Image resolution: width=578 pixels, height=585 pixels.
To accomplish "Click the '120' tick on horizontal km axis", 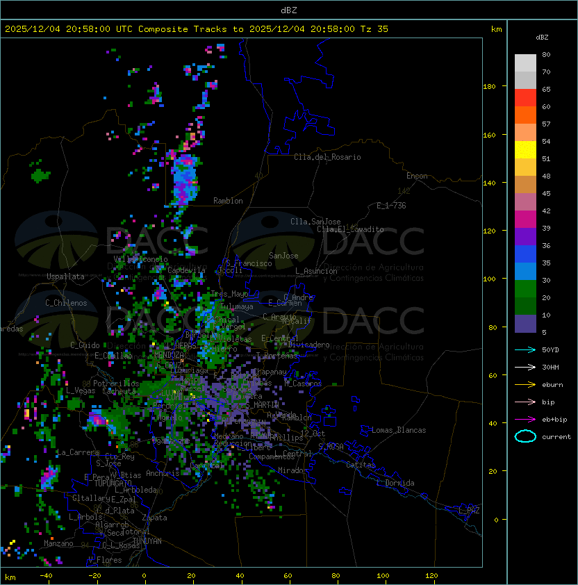I will (431, 576).
